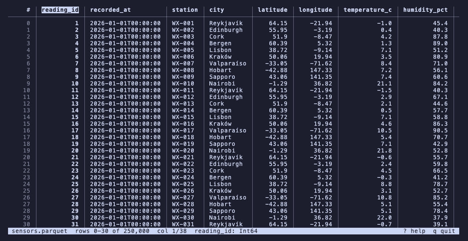
Task: Click the temperature_c column header
Action: [x=368, y=10]
